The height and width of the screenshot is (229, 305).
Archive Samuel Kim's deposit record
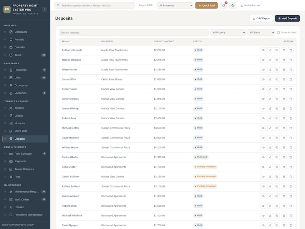pyautogui.click(x=284, y=80)
